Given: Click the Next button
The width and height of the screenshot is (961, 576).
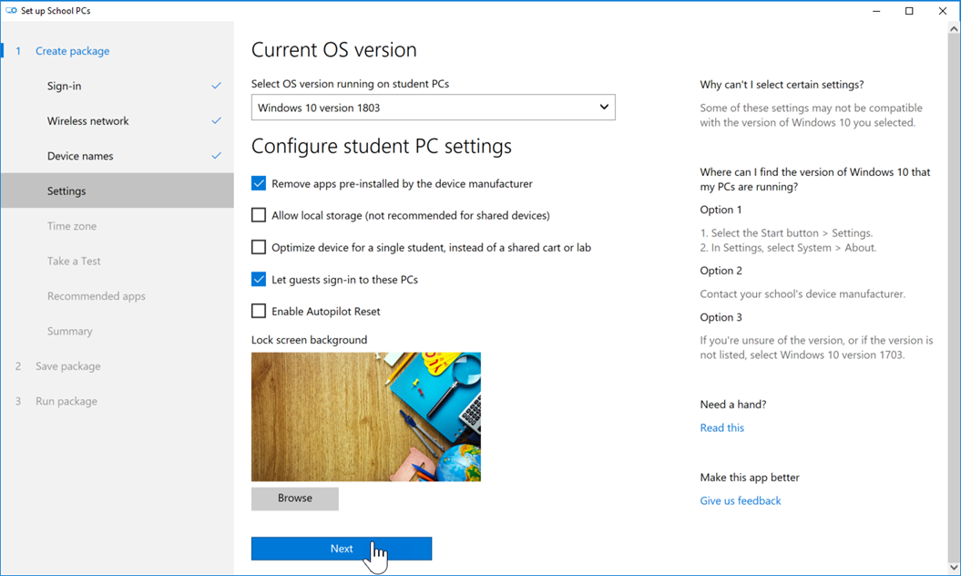Looking at the screenshot, I should coord(342,548).
